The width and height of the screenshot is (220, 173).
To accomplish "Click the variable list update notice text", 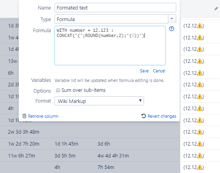I will [x=109, y=80].
